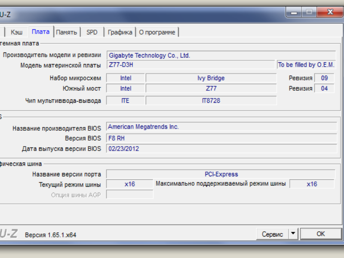Click southbridge revision value 04
Screen dimensions: 344x258
pos(324,89)
